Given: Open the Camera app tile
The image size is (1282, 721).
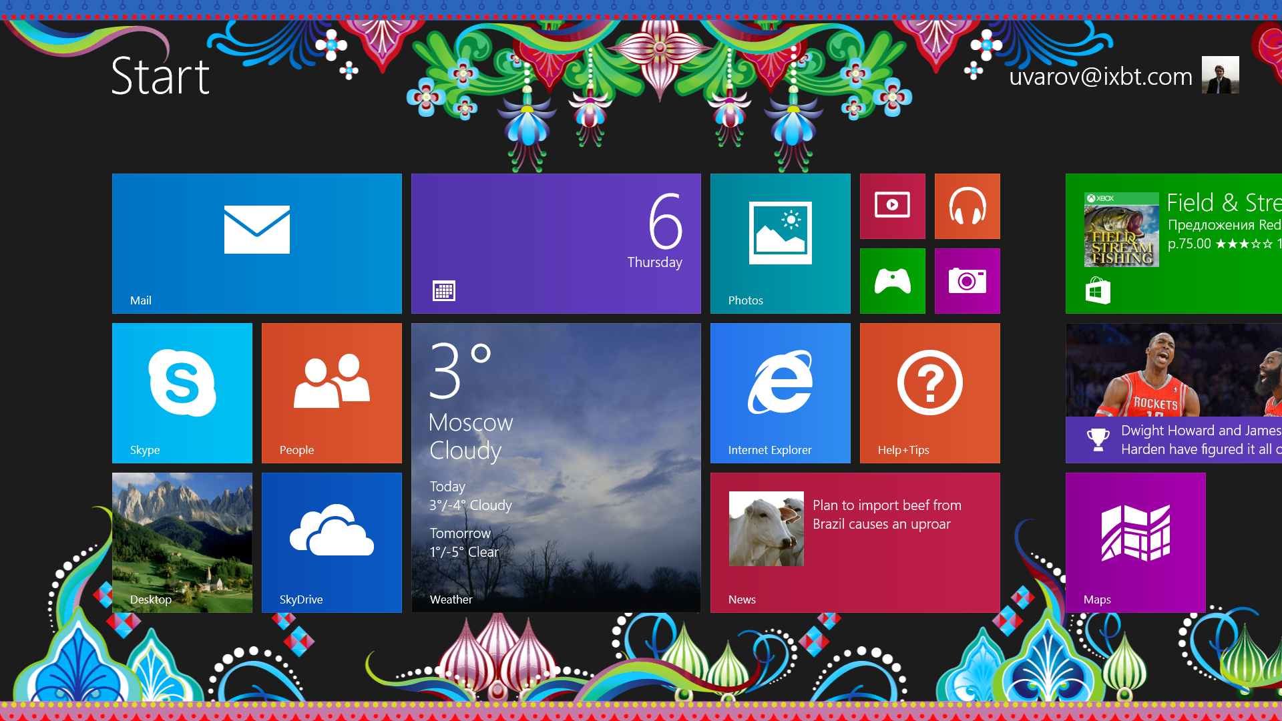Looking at the screenshot, I should 967,281.
